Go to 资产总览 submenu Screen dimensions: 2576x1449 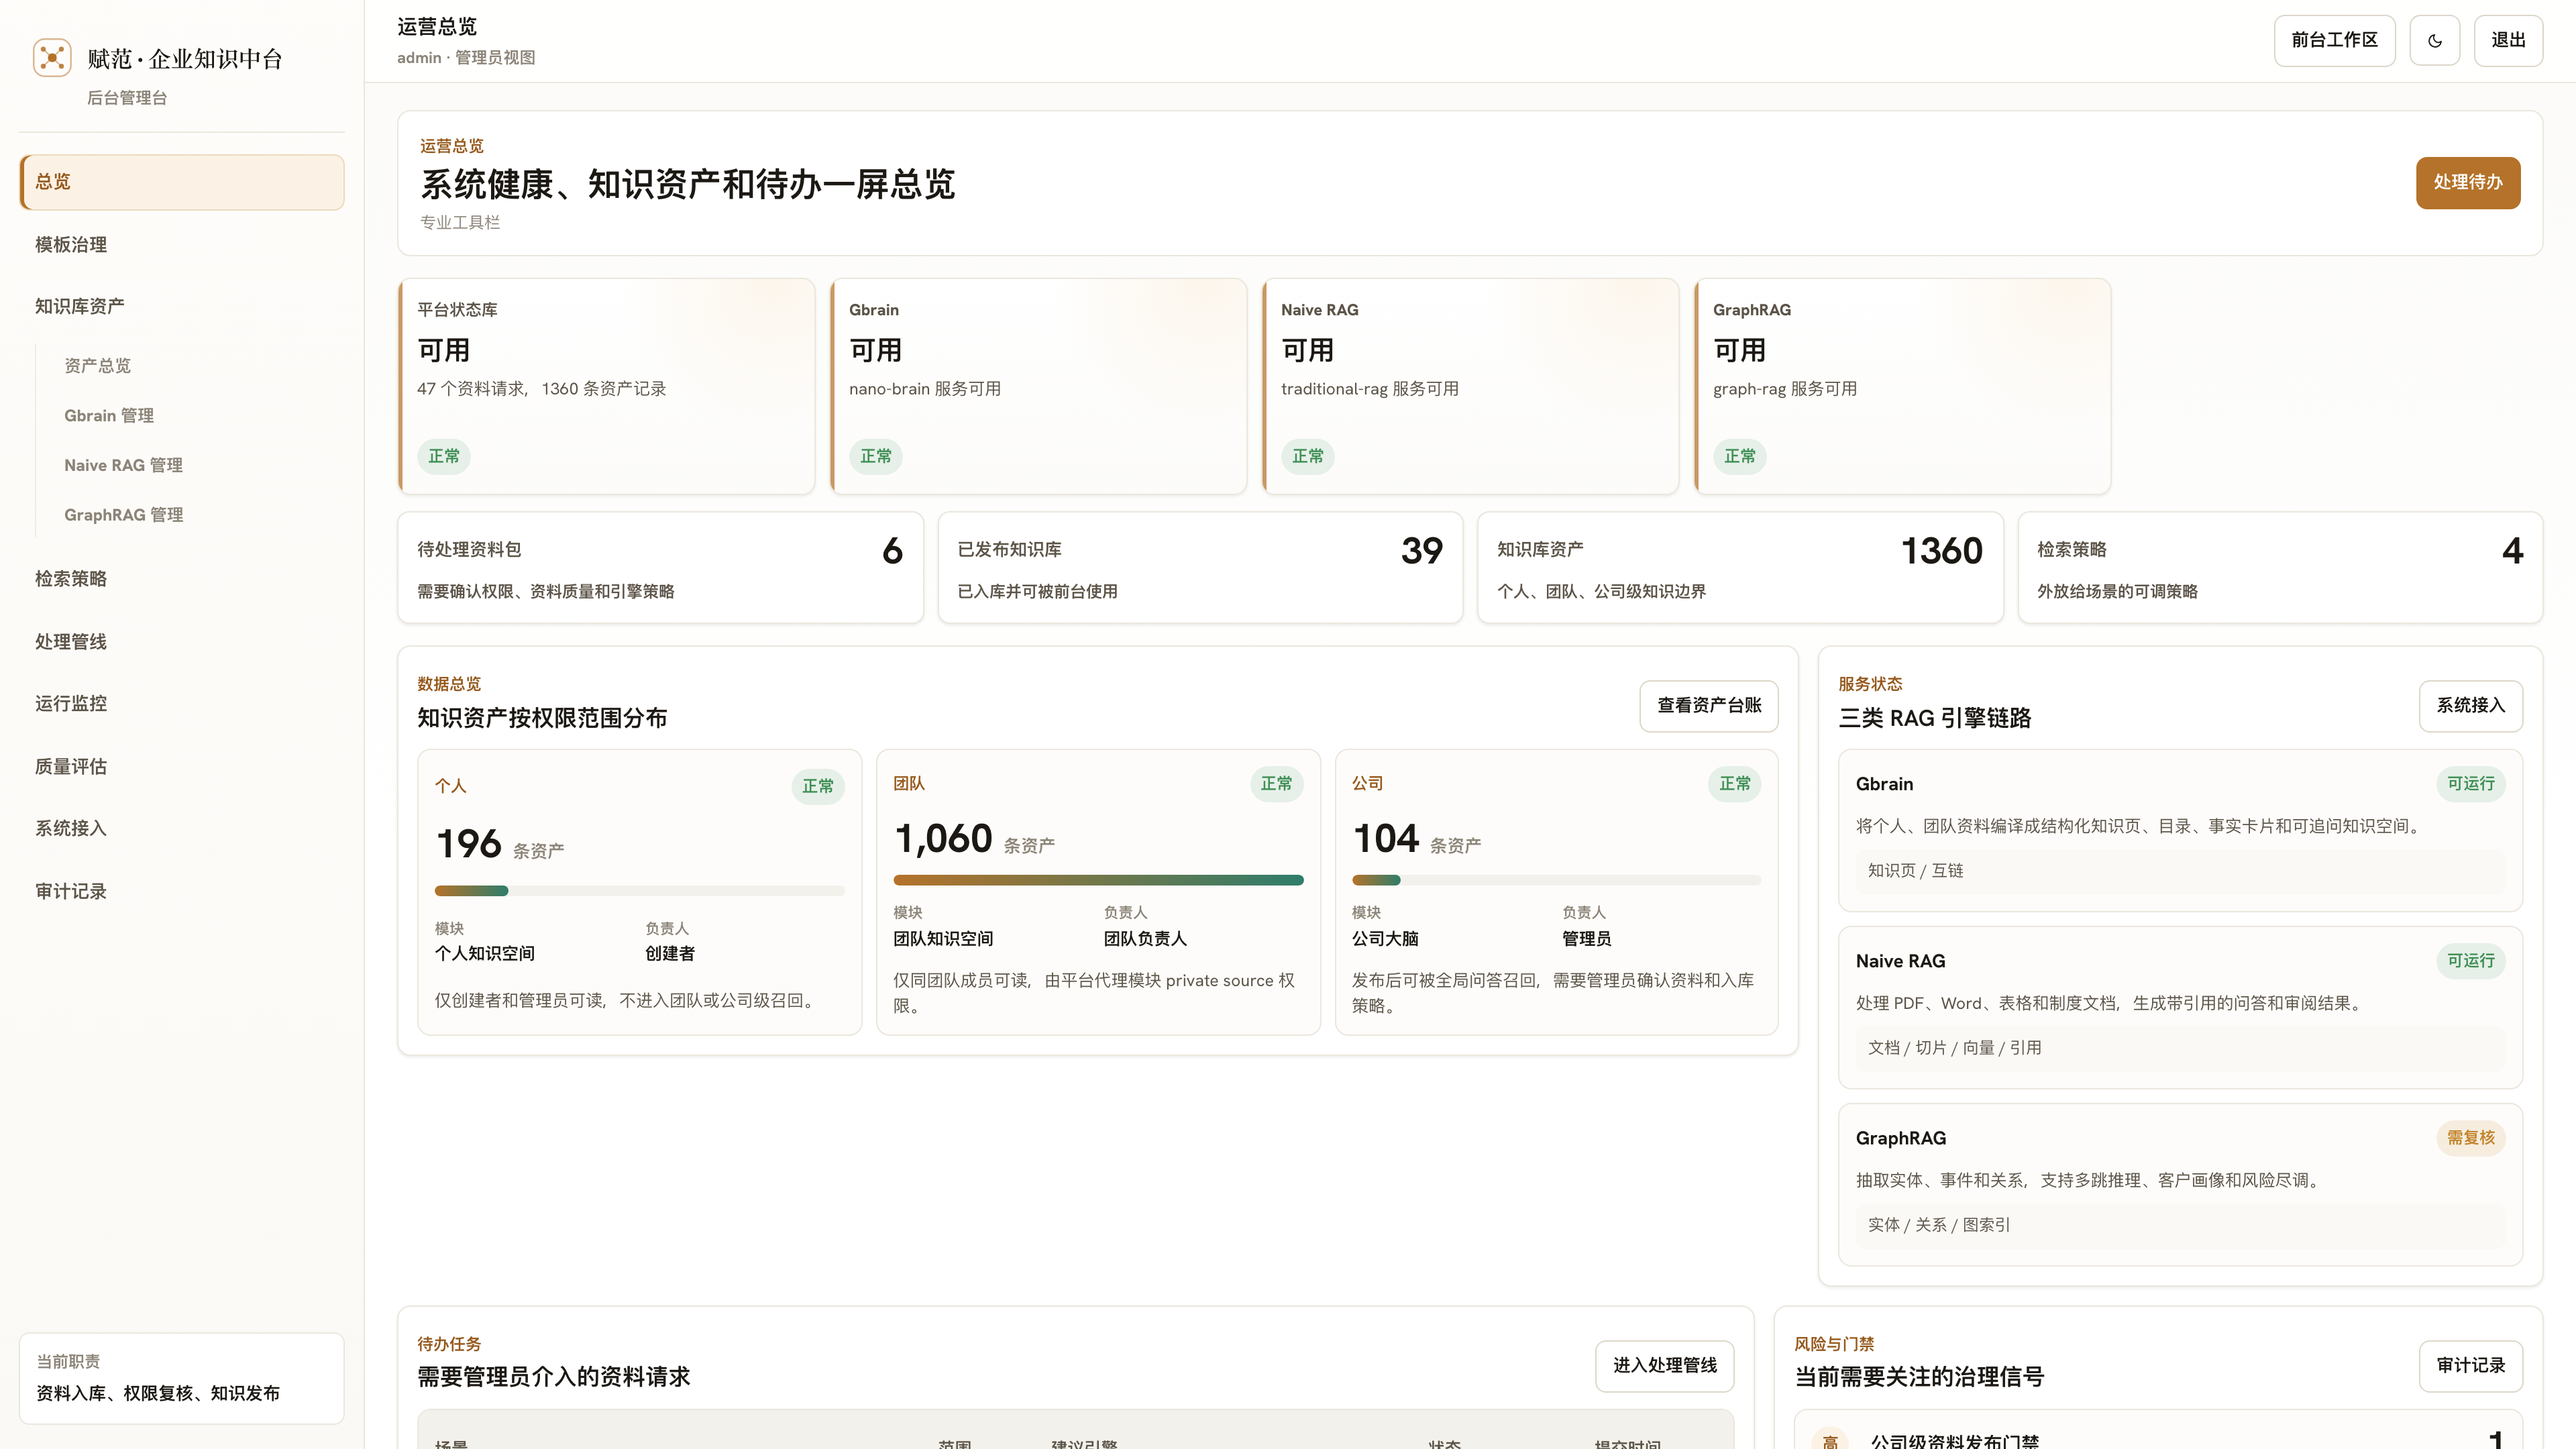98,366
